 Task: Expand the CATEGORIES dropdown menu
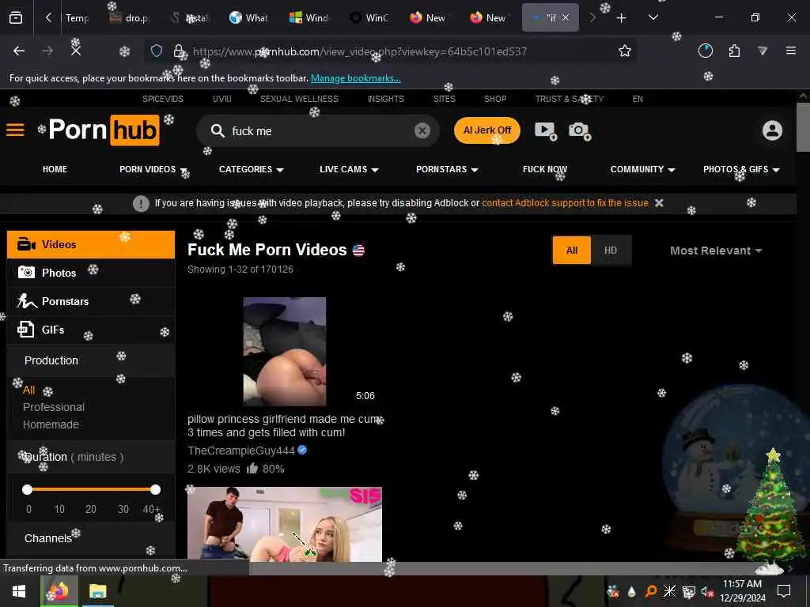[x=251, y=169]
